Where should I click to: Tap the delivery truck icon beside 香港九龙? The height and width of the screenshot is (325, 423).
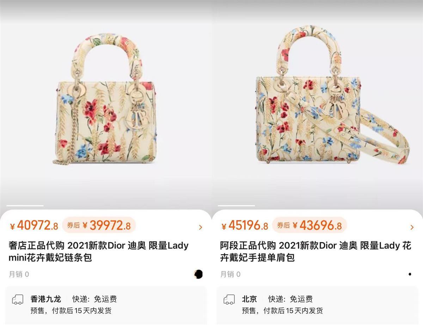point(18,300)
